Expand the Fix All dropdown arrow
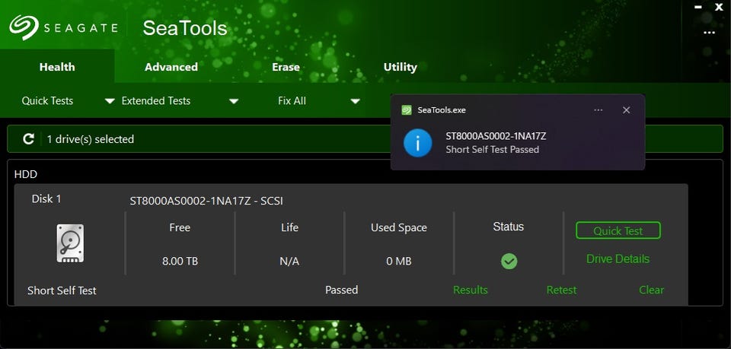Viewport: 731px width, 349px height. point(356,101)
